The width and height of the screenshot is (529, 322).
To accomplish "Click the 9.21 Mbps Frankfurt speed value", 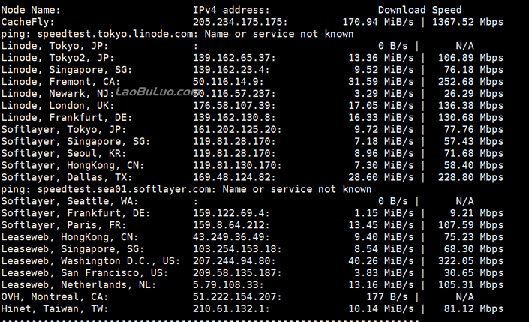I will (476, 213).
